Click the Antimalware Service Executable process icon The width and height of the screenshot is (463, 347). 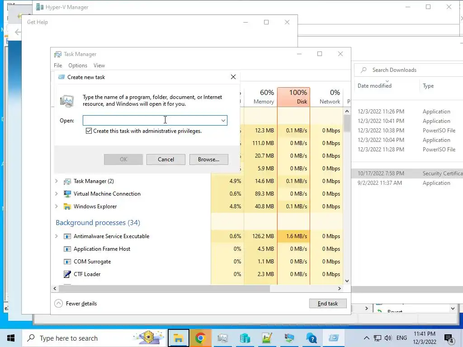pyautogui.click(x=67, y=236)
